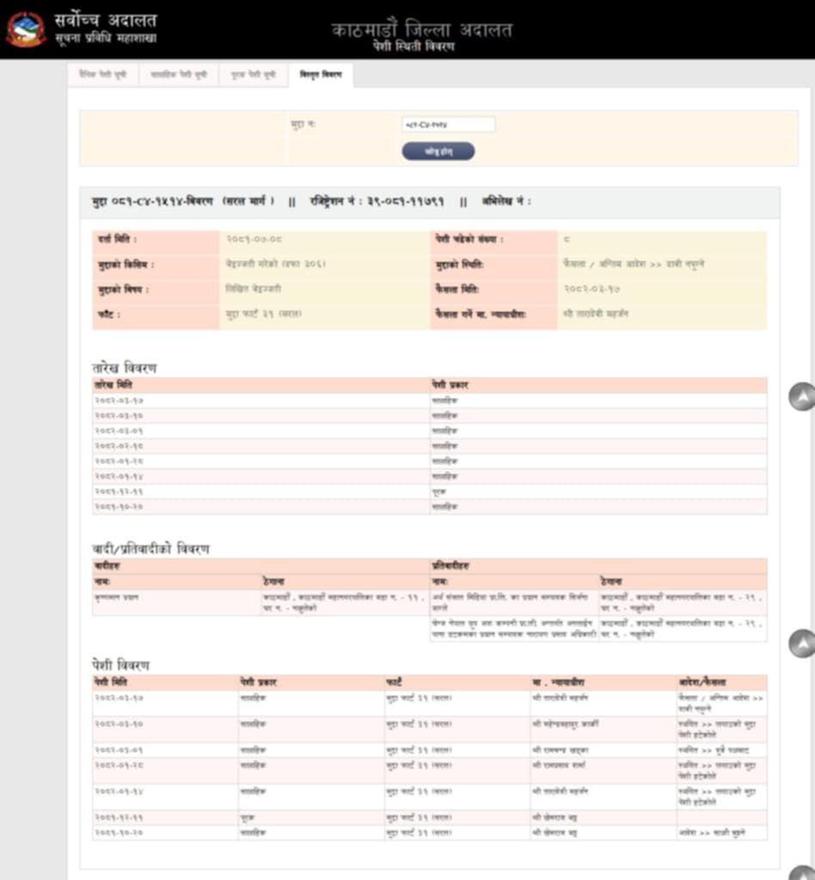
Task: Select the विस्तृत विवरण tab
Action: point(321,75)
